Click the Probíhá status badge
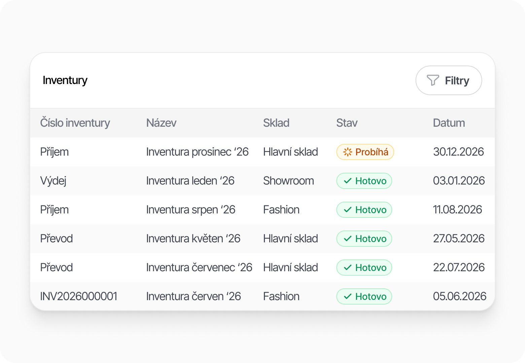 [x=365, y=152]
